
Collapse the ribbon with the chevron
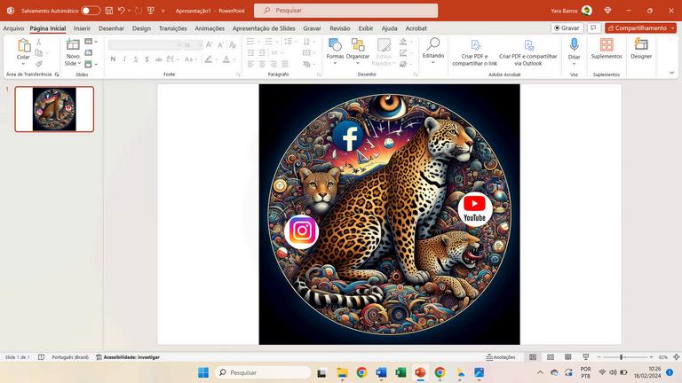(671, 71)
